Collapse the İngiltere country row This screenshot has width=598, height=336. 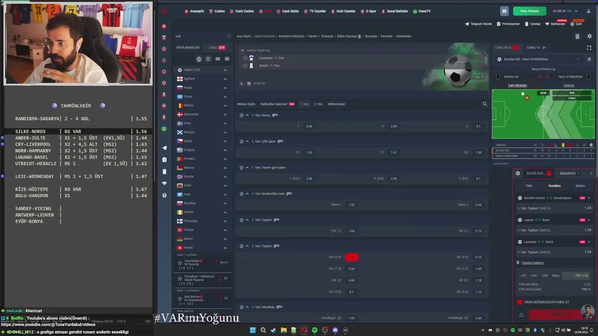(225, 79)
